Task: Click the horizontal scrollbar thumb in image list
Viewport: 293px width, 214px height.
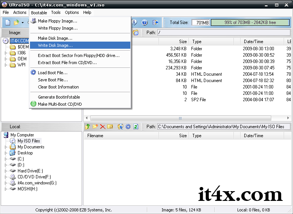Action: [181, 118]
